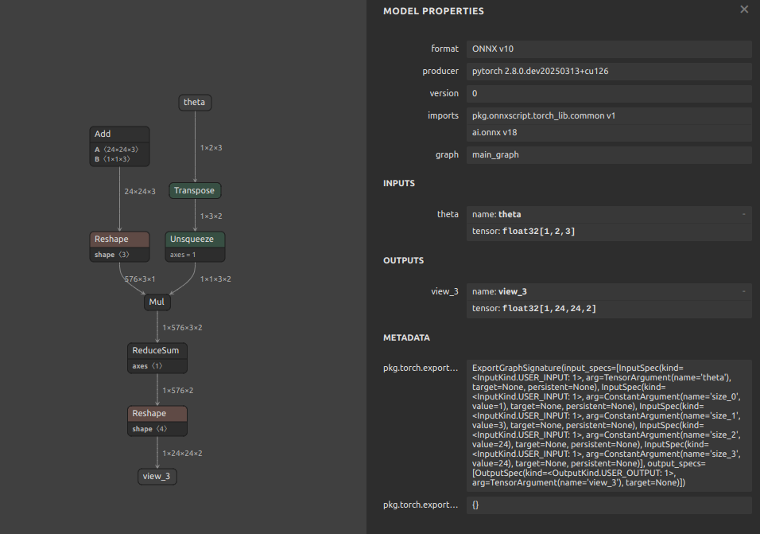Screen dimensions: 760x534
Task: Click the tensor float32[1,24,24,2] value
Action: [x=609, y=309]
